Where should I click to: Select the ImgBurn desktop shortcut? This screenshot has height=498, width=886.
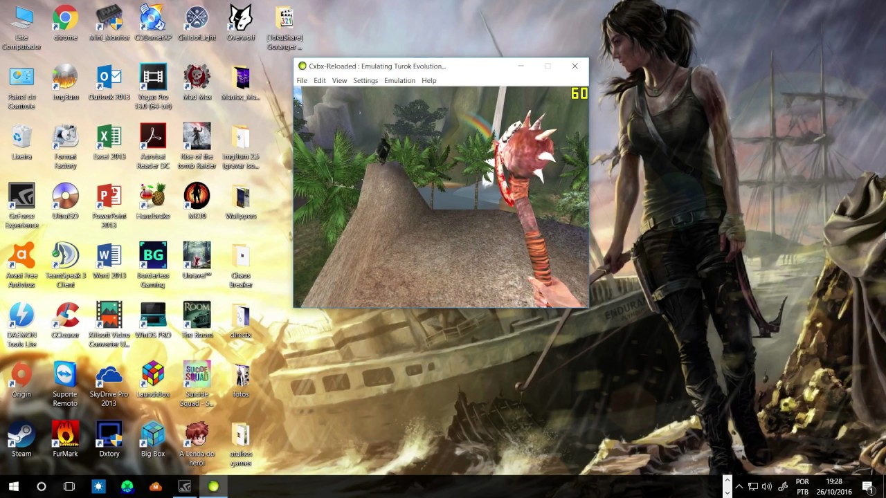click(65, 83)
